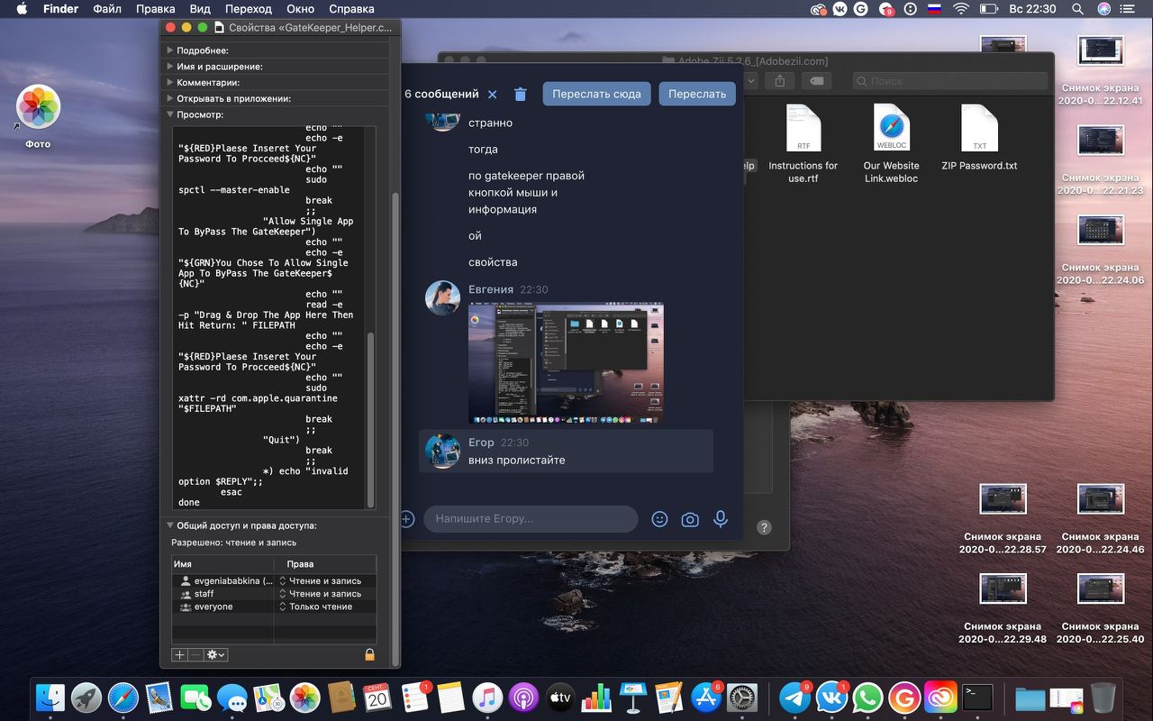This screenshot has height=721, width=1153.
Task: Focus the Напишите Егору message field
Action: [x=531, y=518]
